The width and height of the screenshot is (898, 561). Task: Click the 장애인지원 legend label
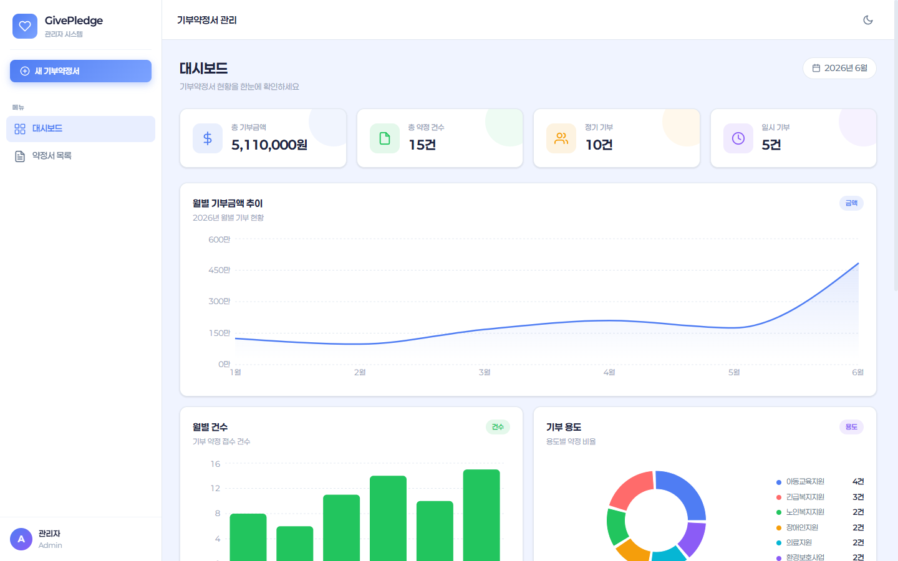(x=802, y=527)
